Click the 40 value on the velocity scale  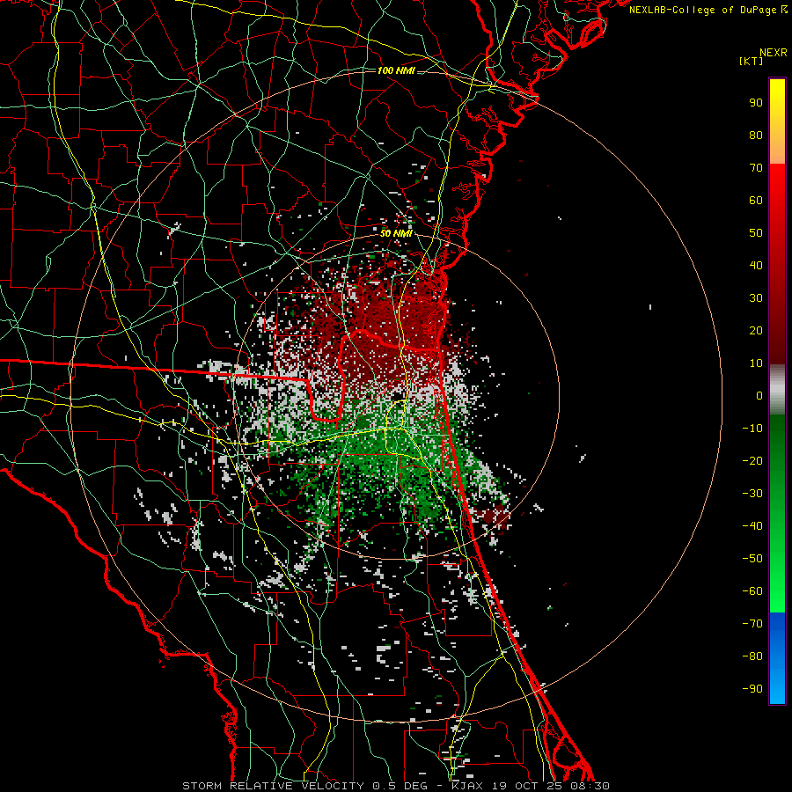756,266
